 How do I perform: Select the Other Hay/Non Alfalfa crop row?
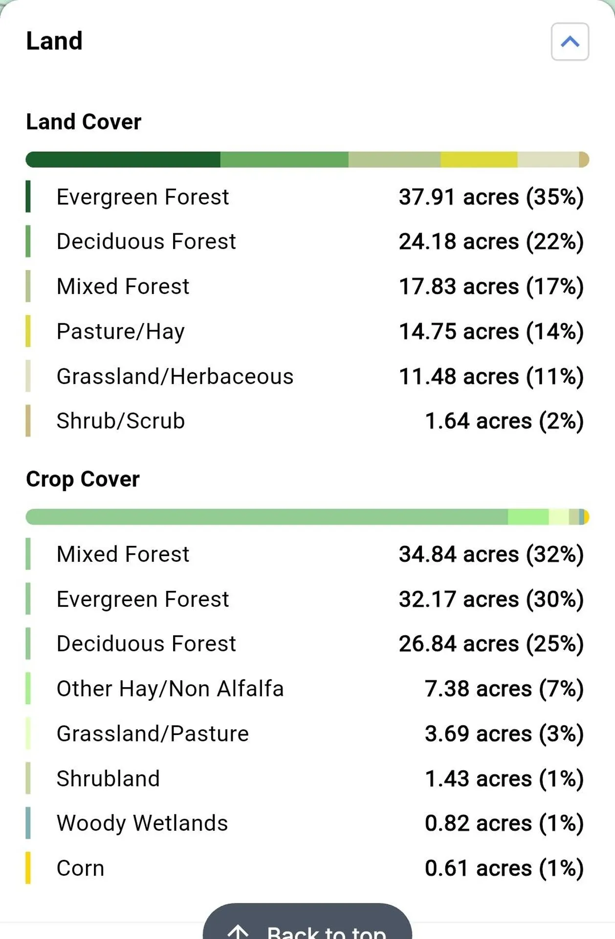tap(307, 689)
